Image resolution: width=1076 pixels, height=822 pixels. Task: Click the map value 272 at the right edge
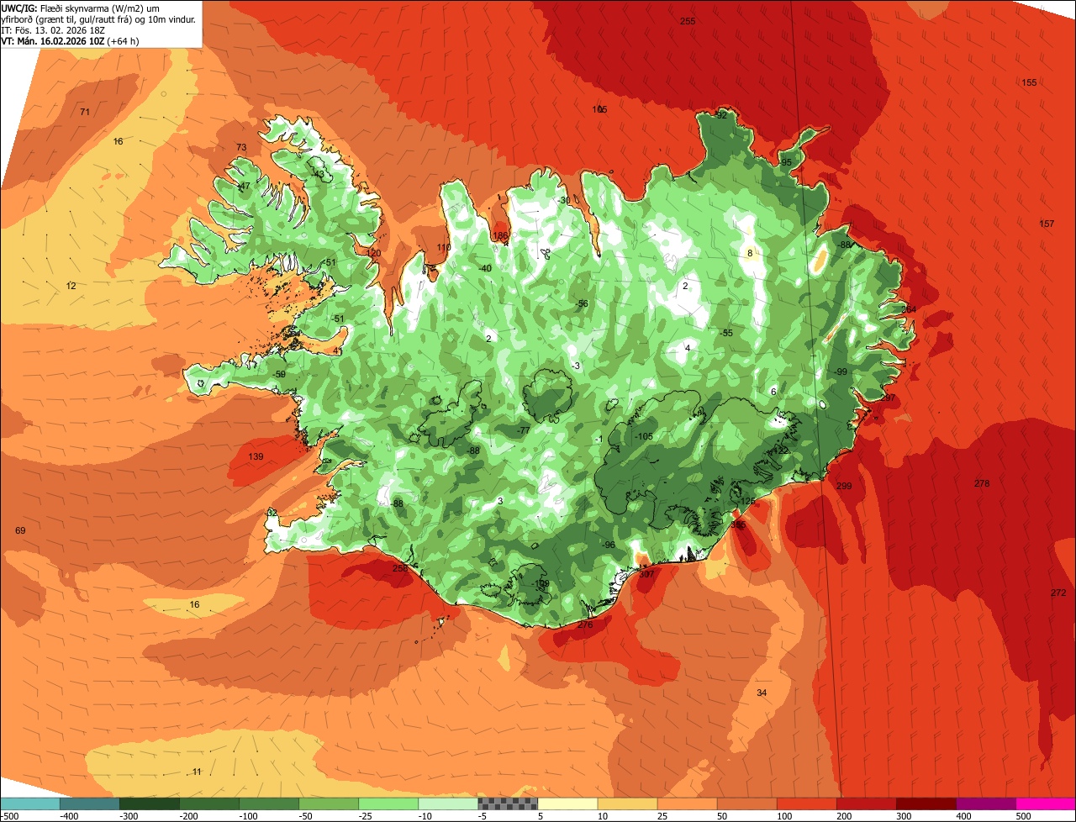tap(1058, 593)
